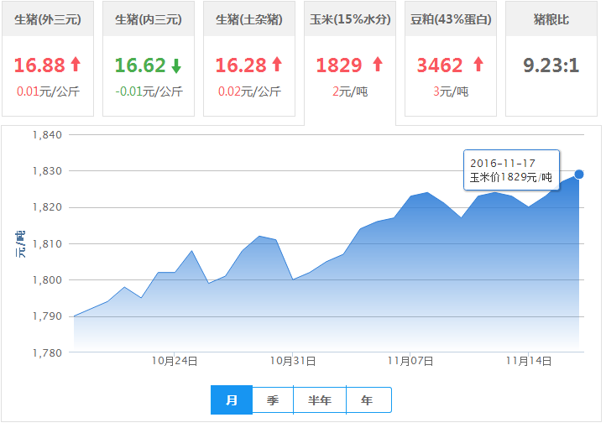Switch chart range to 季
The image size is (606, 428).
pos(273,399)
